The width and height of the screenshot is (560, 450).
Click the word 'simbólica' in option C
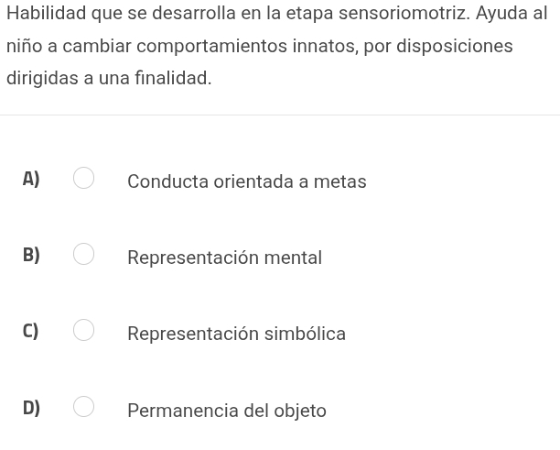305,334
